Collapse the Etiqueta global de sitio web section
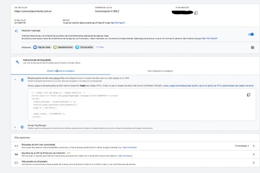 tap(15, 80)
